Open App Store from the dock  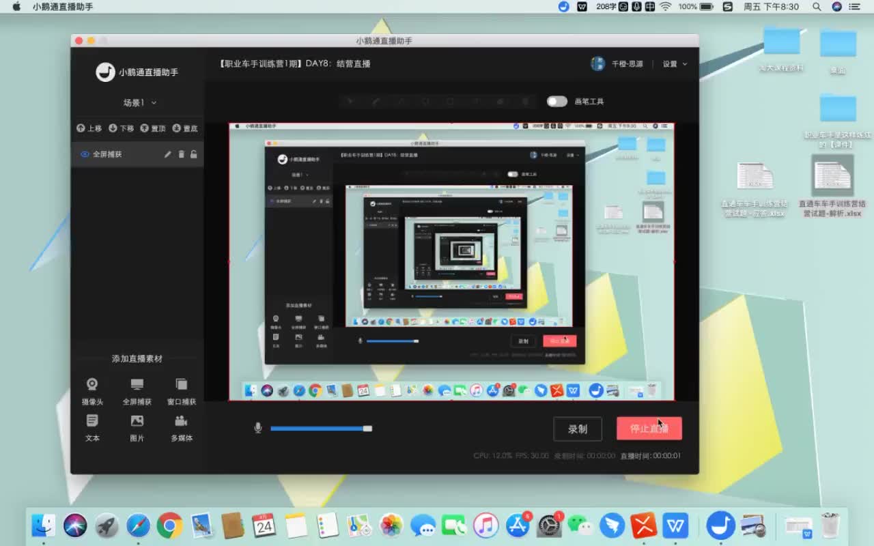tap(518, 526)
